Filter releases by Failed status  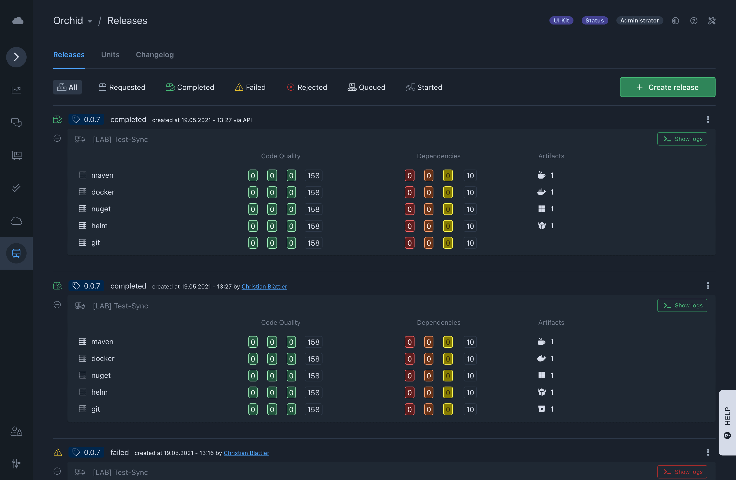click(x=250, y=87)
